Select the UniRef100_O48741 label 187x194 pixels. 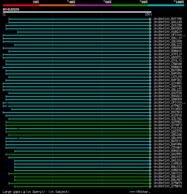(x=168, y=86)
